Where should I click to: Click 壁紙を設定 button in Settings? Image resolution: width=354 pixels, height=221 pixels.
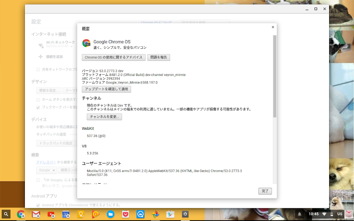(49, 90)
